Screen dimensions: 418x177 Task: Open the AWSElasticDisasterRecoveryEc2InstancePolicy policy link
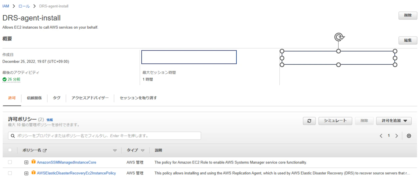pos(76,173)
